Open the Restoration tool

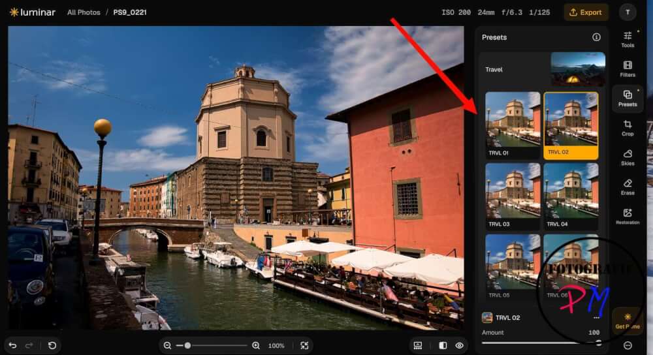click(x=627, y=217)
